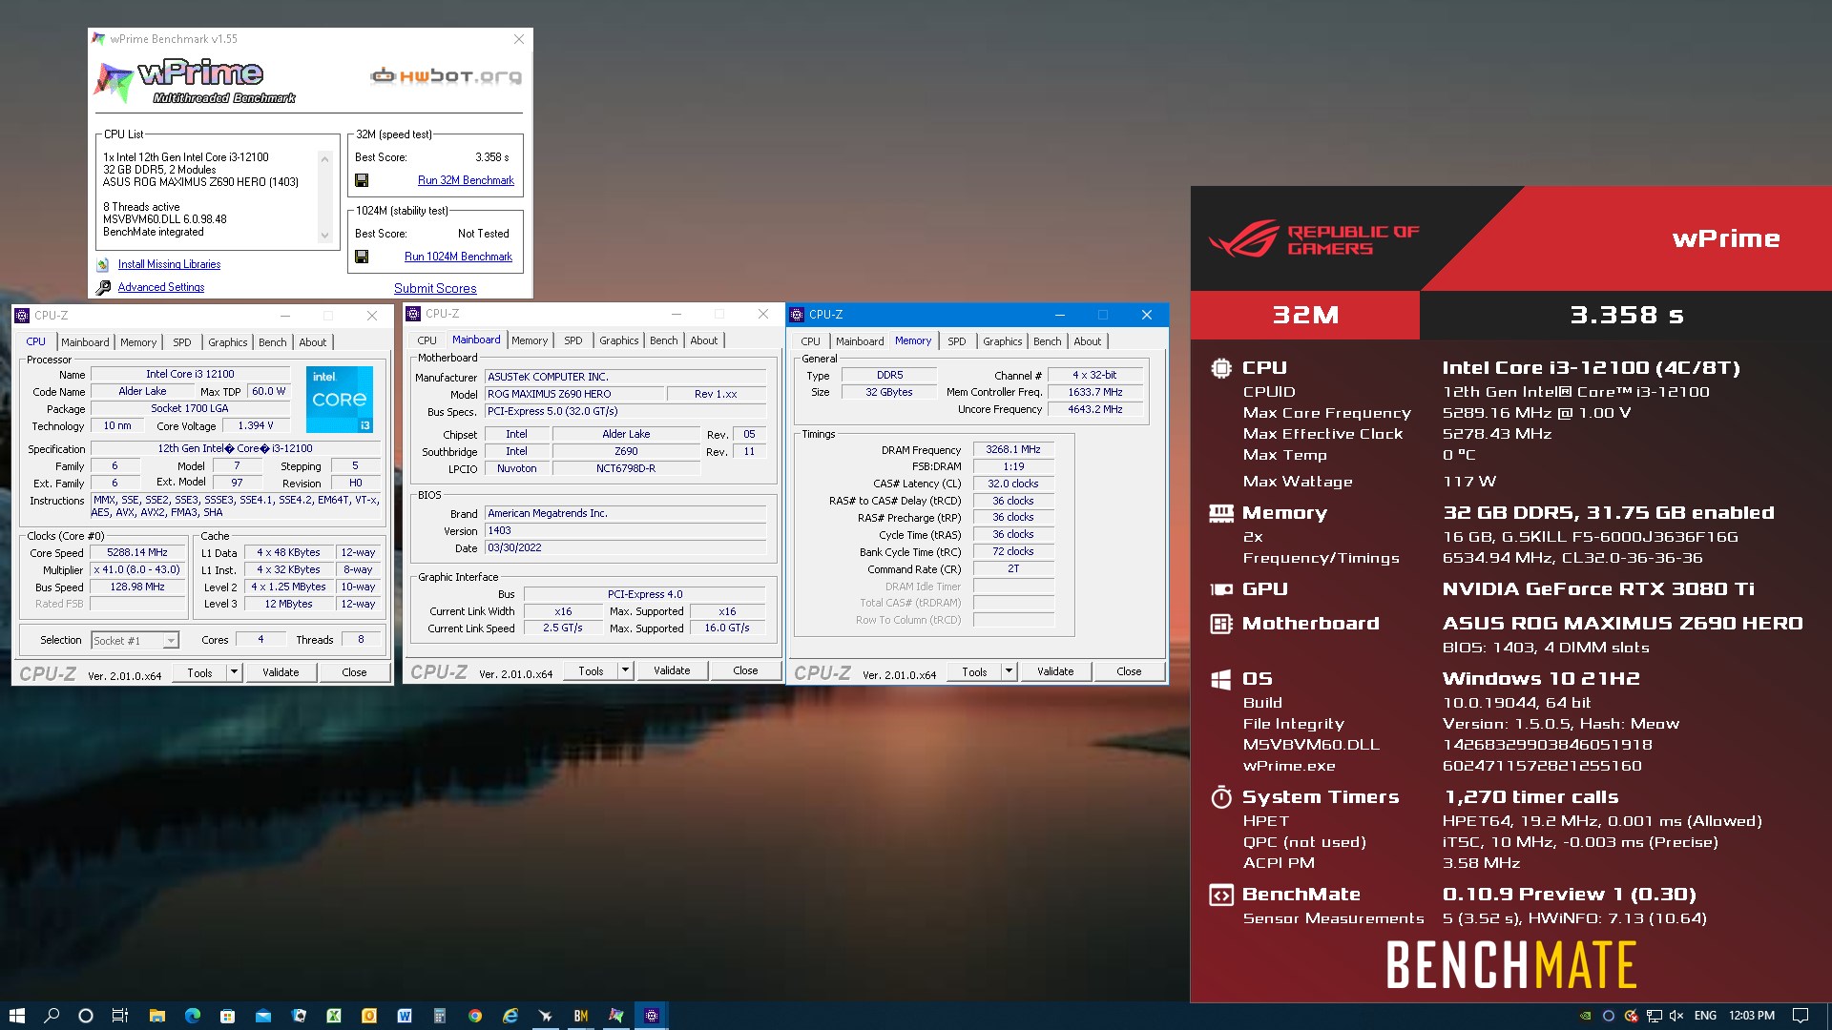Launch Google Chrome from the taskbar
Viewport: 1832px width, 1030px height.
pyautogui.click(x=474, y=1016)
